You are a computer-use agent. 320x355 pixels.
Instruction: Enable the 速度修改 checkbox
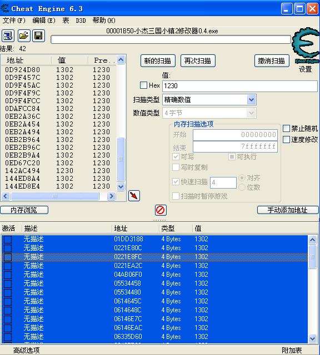coord(286,139)
